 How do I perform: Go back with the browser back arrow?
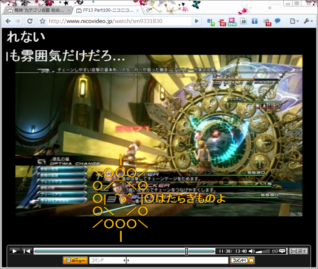(8, 21)
